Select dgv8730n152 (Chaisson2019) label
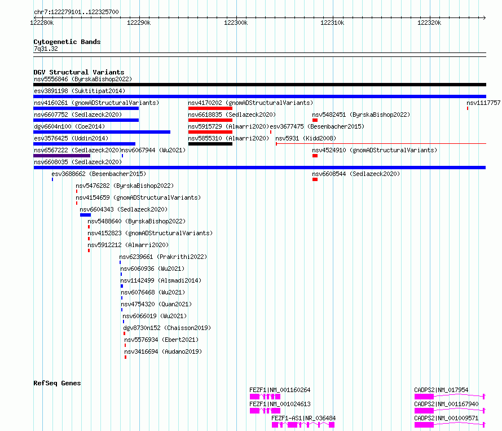The width and height of the screenshot is (502, 431). pyautogui.click(x=167, y=328)
